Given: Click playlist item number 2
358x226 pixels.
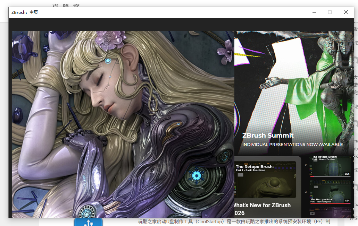Looking at the screenshot, I should coord(306,165).
